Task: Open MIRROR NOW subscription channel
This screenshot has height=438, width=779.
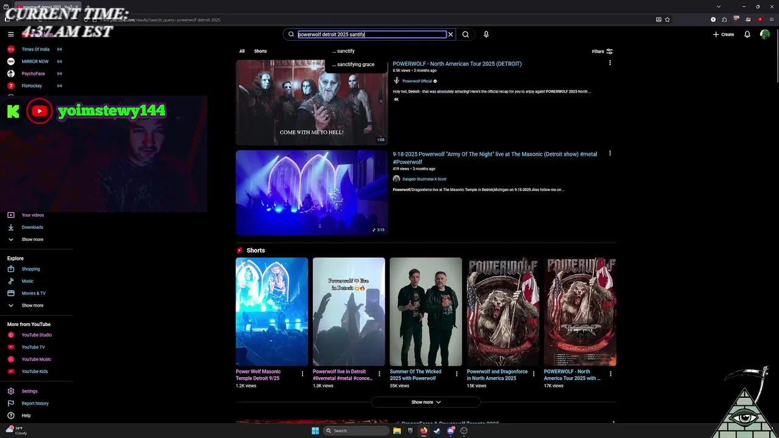Action: [x=35, y=61]
